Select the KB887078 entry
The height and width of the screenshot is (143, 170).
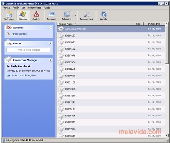tap(111, 56)
